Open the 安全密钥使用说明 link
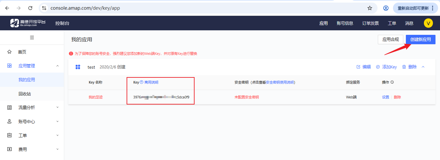This screenshot has height=160, width=440. click(280, 82)
